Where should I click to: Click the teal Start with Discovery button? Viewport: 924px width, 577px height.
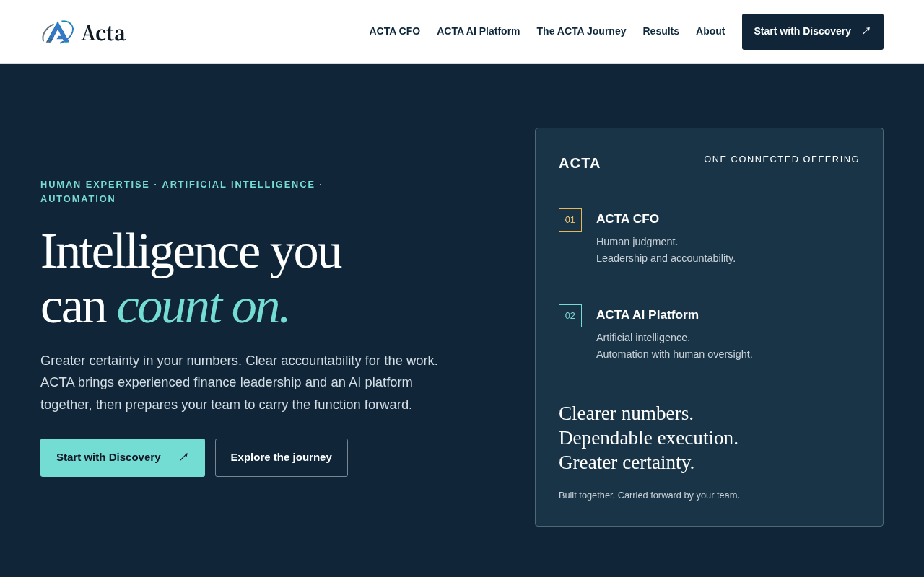coord(123,457)
